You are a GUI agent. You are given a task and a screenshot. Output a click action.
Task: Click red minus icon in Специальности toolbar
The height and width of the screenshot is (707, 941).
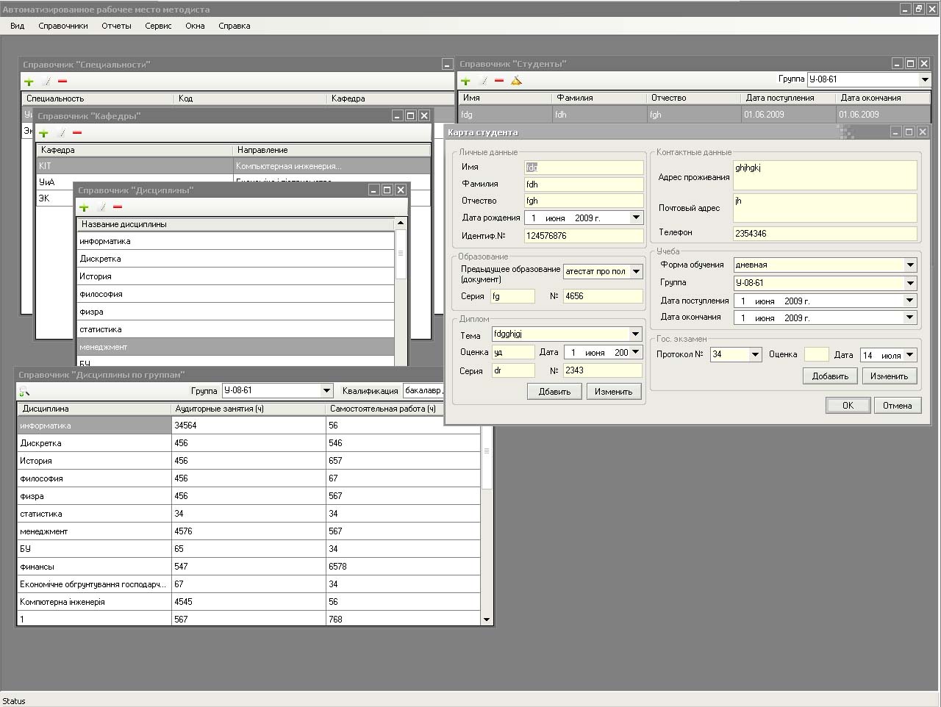point(62,82)
